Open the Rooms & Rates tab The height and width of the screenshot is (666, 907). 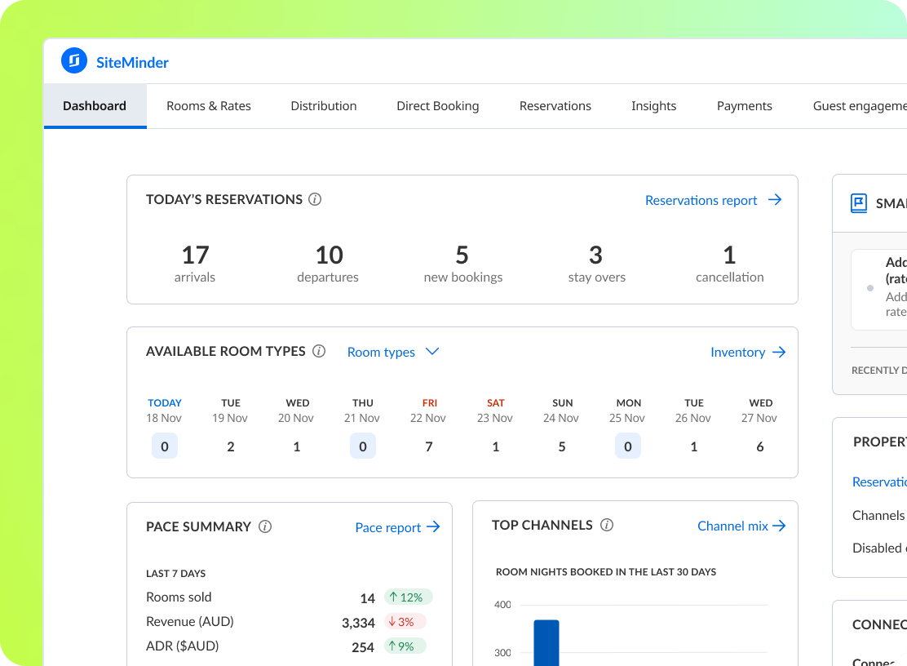(x=209, y=106)
